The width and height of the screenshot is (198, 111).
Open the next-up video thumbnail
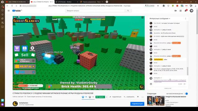(x=156, y=101)
